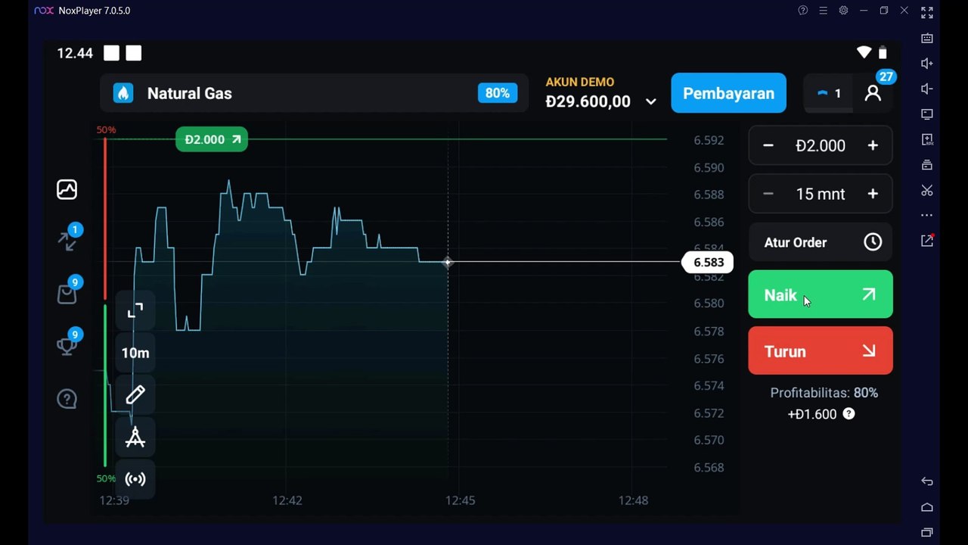This screenshot has width=968, height=545.
Task: Open the compass indicators tool
Action: (135, 437)
